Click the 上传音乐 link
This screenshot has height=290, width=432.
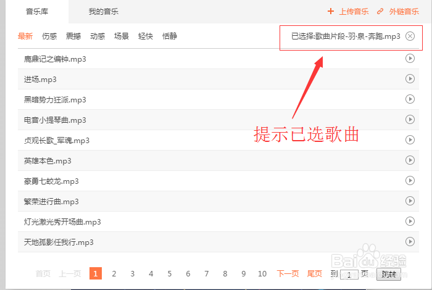[x=354, y=12]
